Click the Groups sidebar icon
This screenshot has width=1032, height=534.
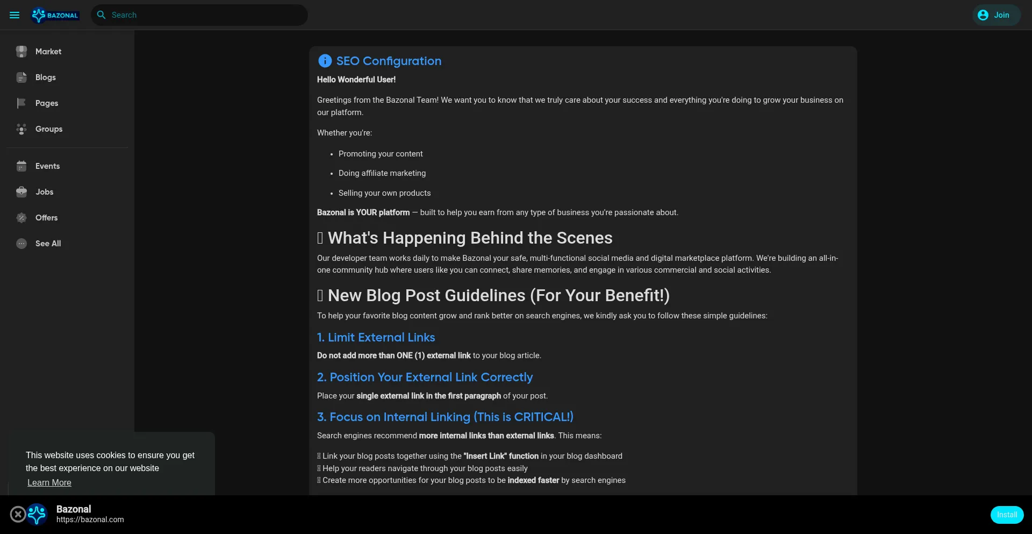coord(21,129)
